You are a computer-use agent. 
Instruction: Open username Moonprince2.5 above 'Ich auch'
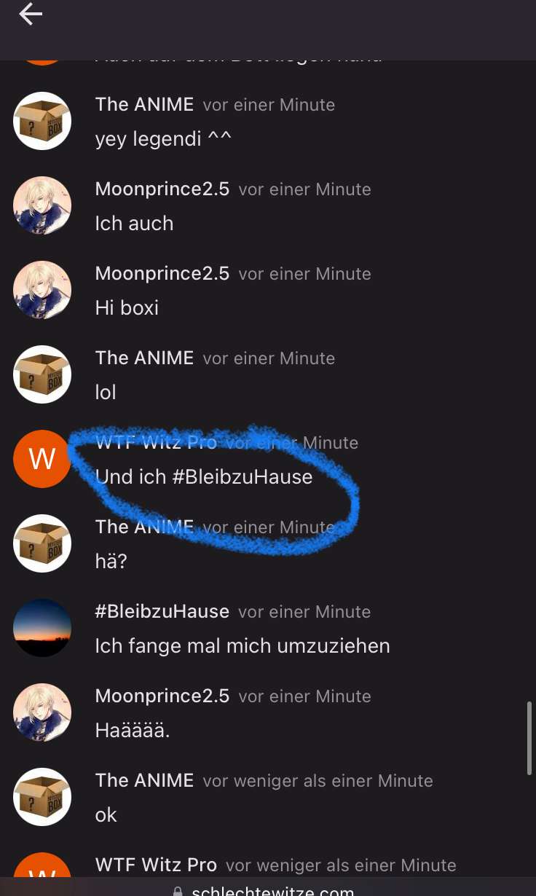pyautogui.click(x=162, y=189)
